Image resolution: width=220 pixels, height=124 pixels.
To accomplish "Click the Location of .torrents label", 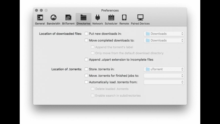I will [67, 69].
